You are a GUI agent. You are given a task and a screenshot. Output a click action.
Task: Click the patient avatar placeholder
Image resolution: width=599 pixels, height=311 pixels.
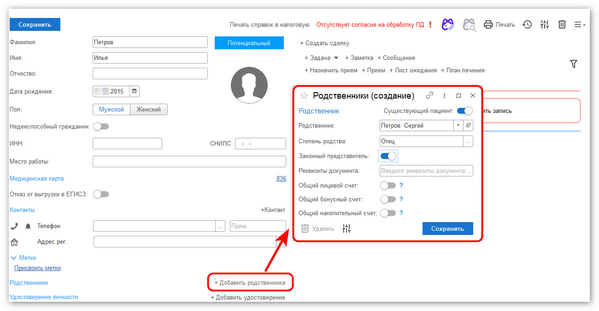249,85
